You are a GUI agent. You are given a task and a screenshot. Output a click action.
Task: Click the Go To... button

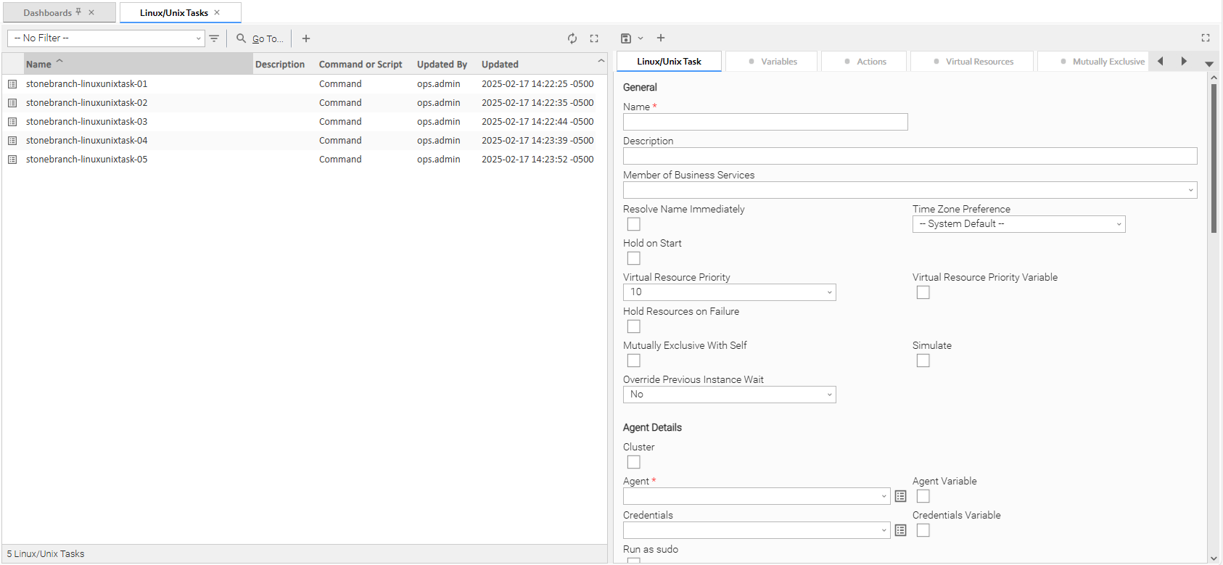260,38
